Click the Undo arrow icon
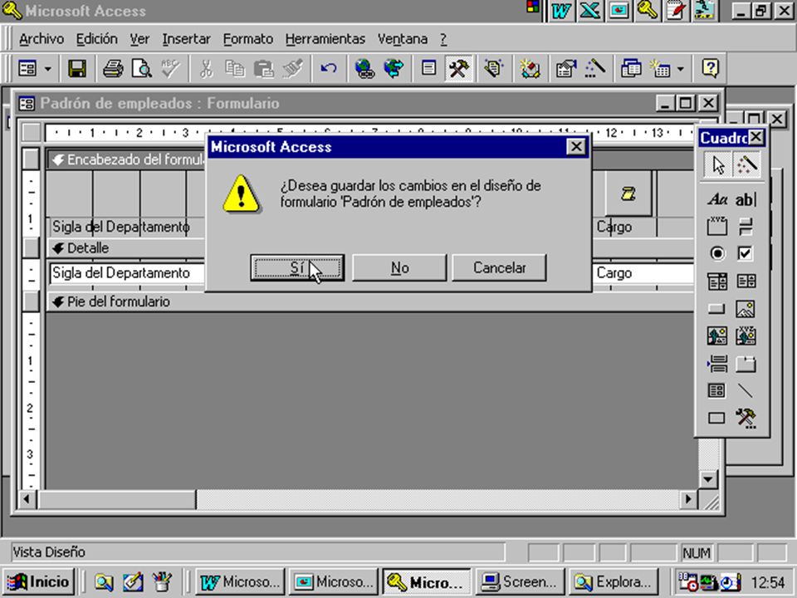Image resolution: width=797 pixels, height=598 pixels. click(329, 68)
